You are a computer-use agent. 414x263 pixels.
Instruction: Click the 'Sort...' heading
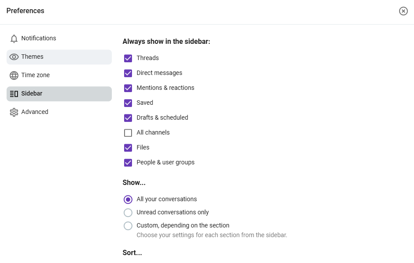click(132, 253)
